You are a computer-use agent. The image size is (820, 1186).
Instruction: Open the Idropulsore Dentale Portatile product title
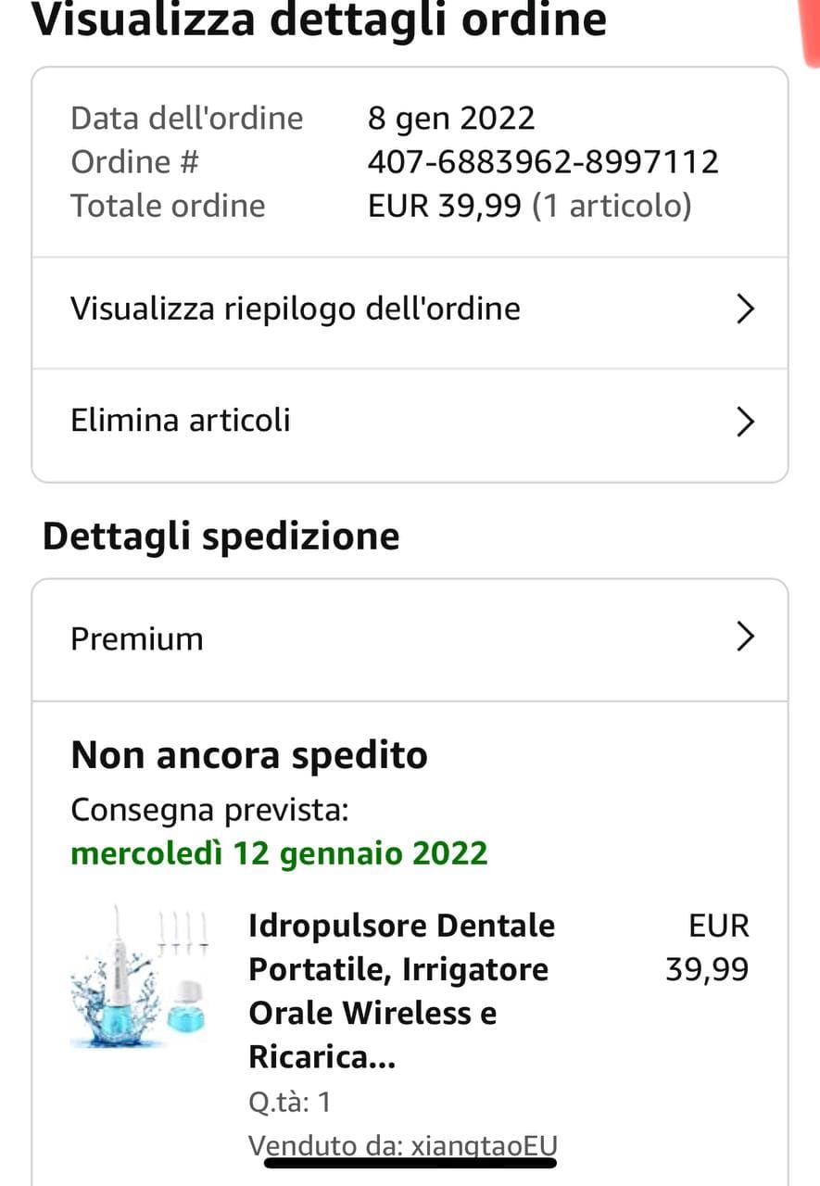click(401, 990)
